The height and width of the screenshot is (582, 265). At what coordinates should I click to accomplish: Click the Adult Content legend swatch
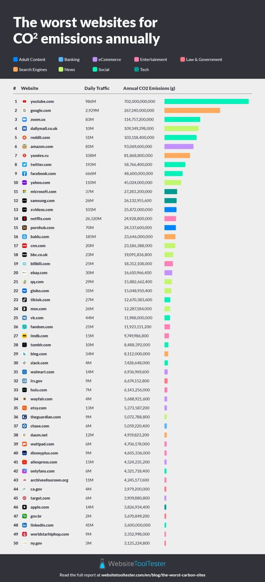coord(15,59)
